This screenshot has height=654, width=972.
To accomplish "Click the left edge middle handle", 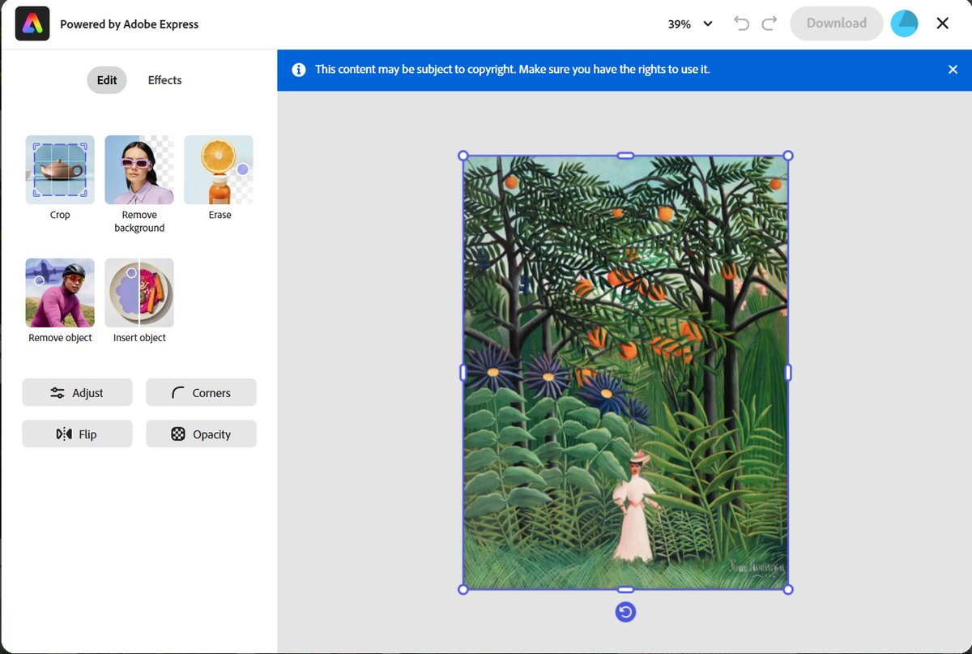I will [x=463, y=372].
